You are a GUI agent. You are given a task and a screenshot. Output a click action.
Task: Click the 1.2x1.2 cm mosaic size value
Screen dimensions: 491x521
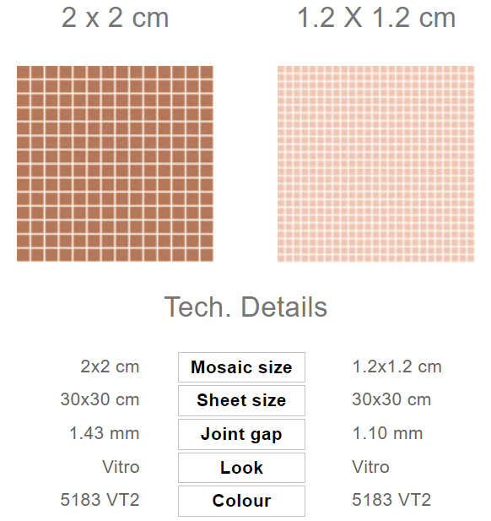pos(397,366)
